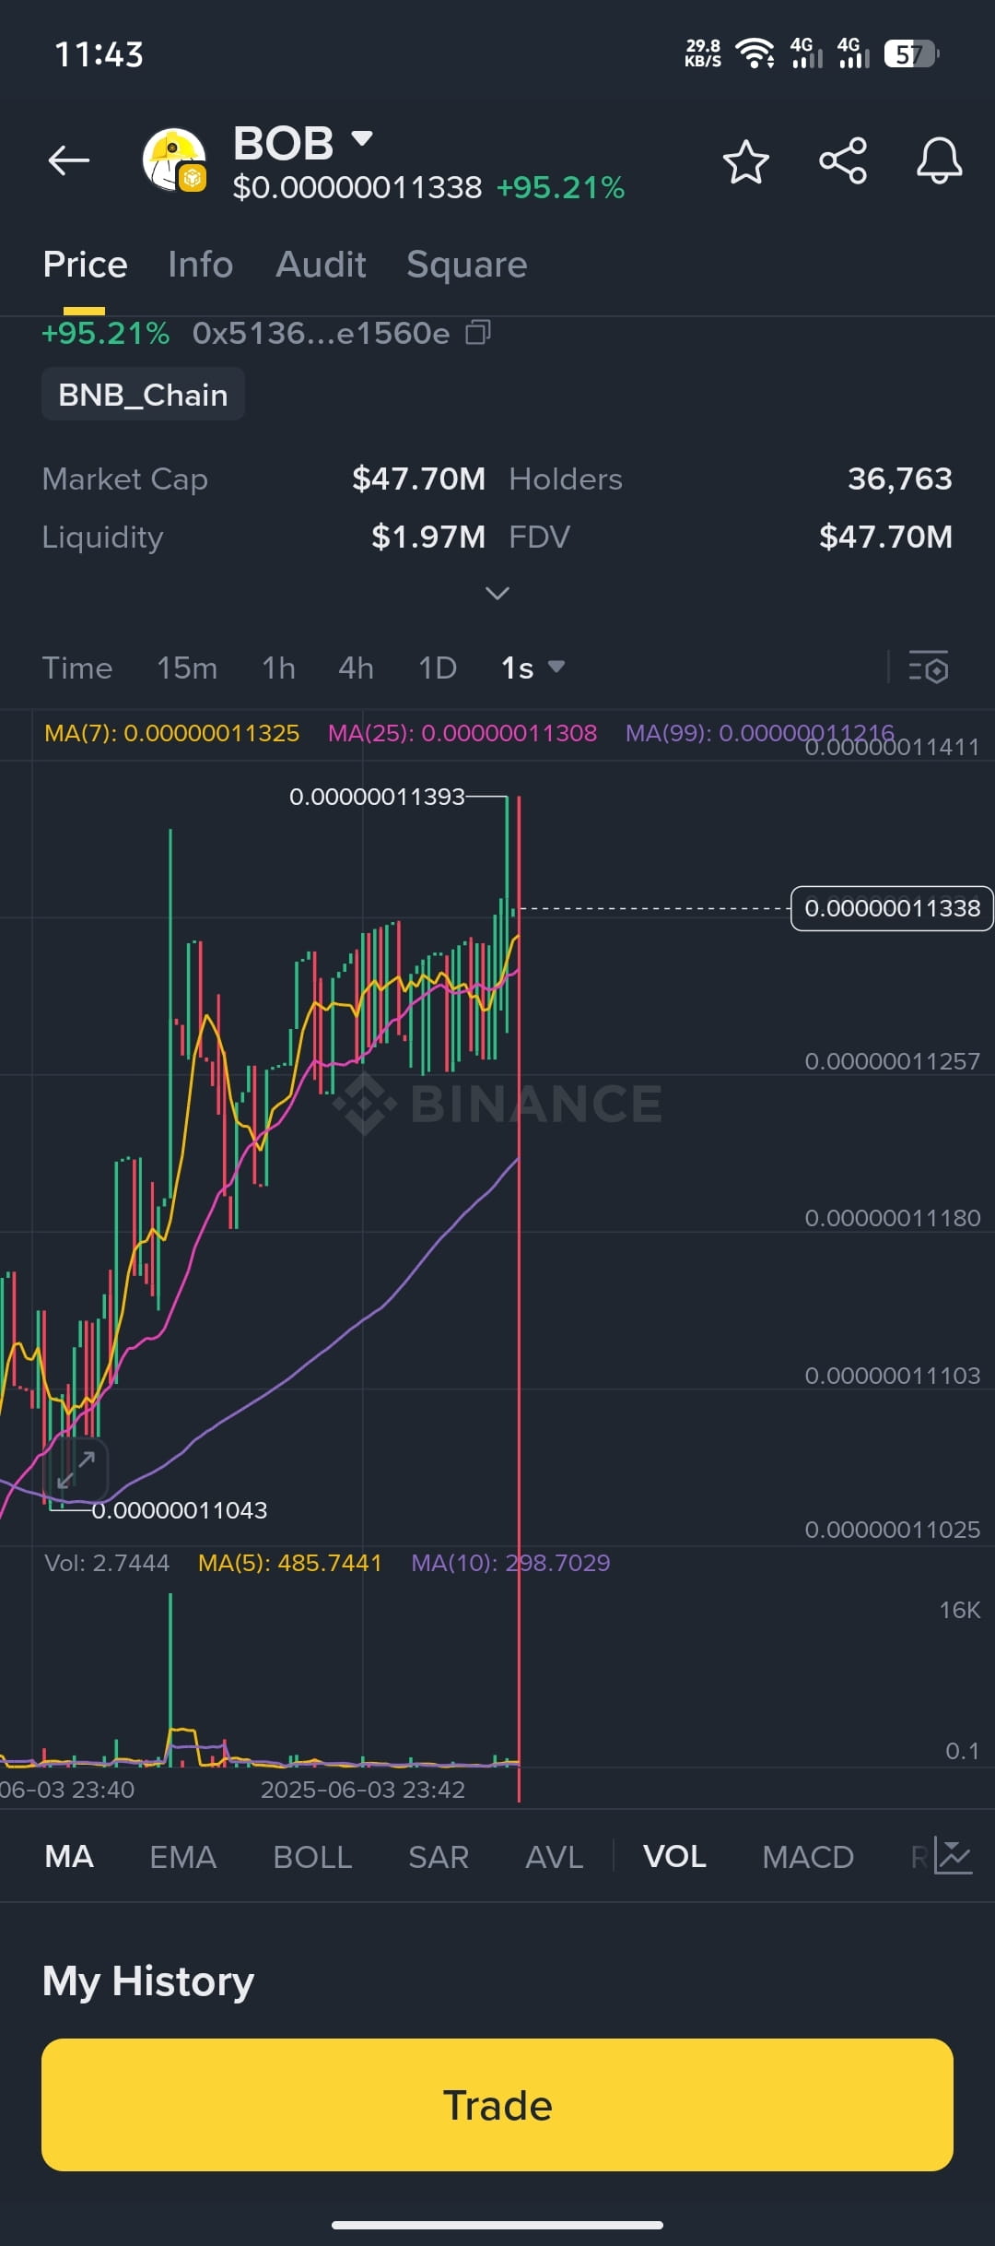Screen dimensions: 995x2246
Task: Tap the header price $0.00000011338
Action: point(357,188)
